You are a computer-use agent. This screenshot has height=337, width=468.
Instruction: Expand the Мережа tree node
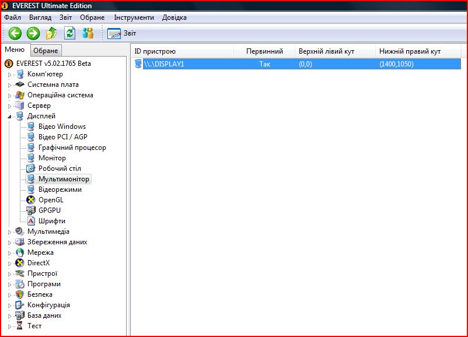point(9,253)
